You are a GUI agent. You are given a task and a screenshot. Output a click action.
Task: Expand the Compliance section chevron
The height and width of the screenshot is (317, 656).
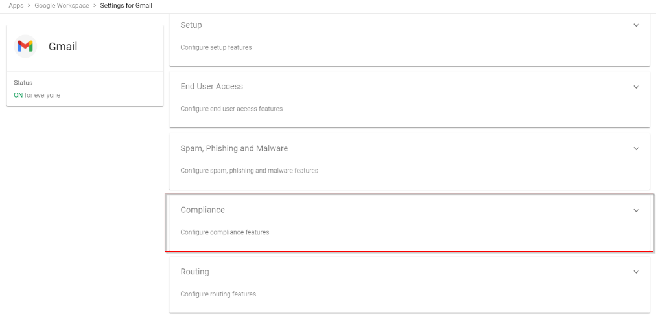tap(636, 210)
